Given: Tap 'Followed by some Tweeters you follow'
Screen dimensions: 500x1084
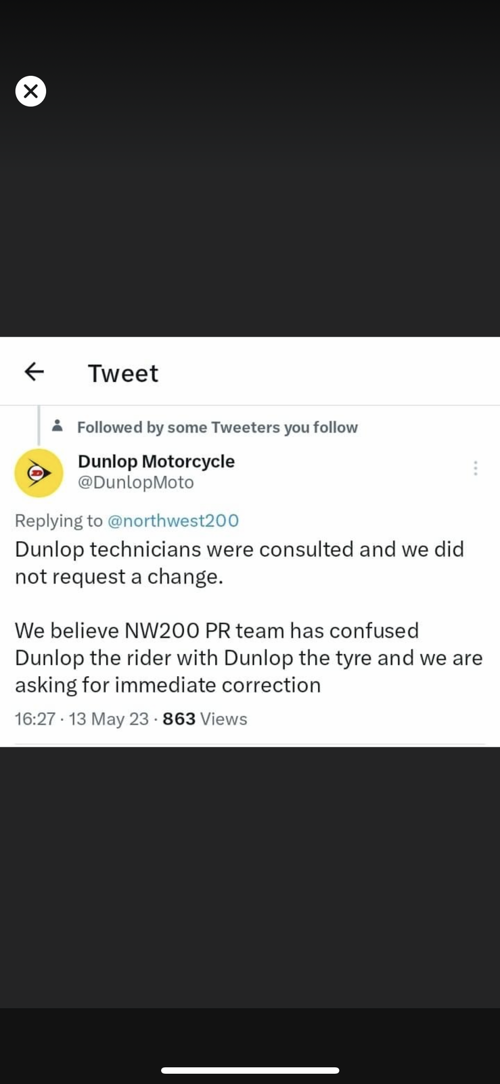Looking at the screenshot, I should [217, 428].
